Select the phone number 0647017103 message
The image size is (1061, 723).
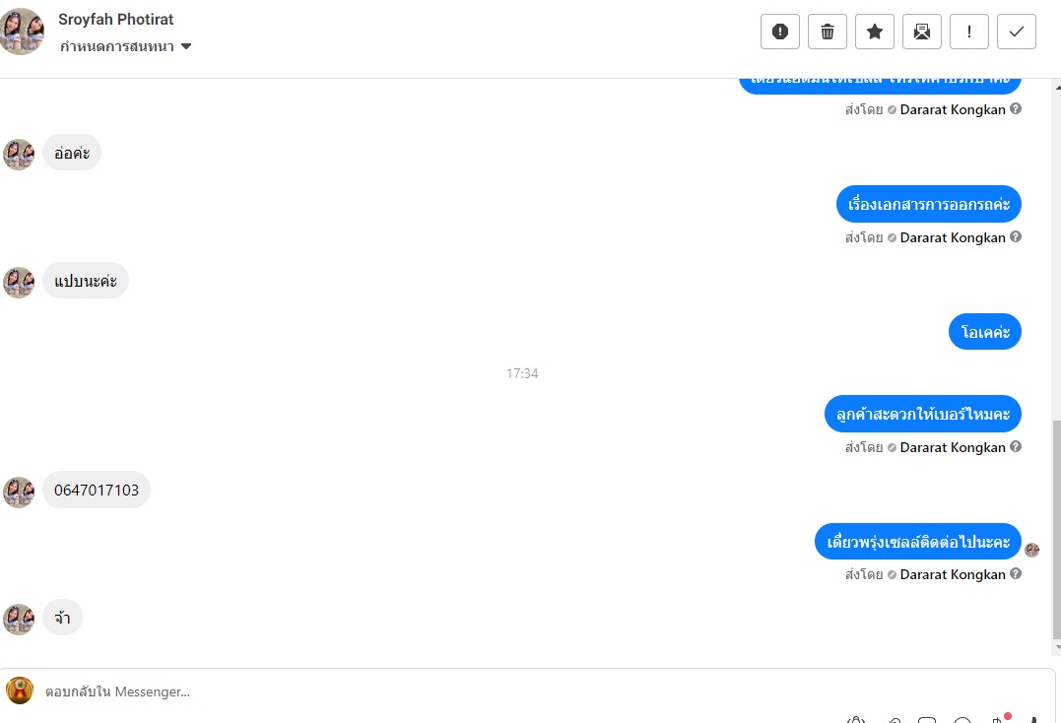pyautogui.click(x=97, y=490)
